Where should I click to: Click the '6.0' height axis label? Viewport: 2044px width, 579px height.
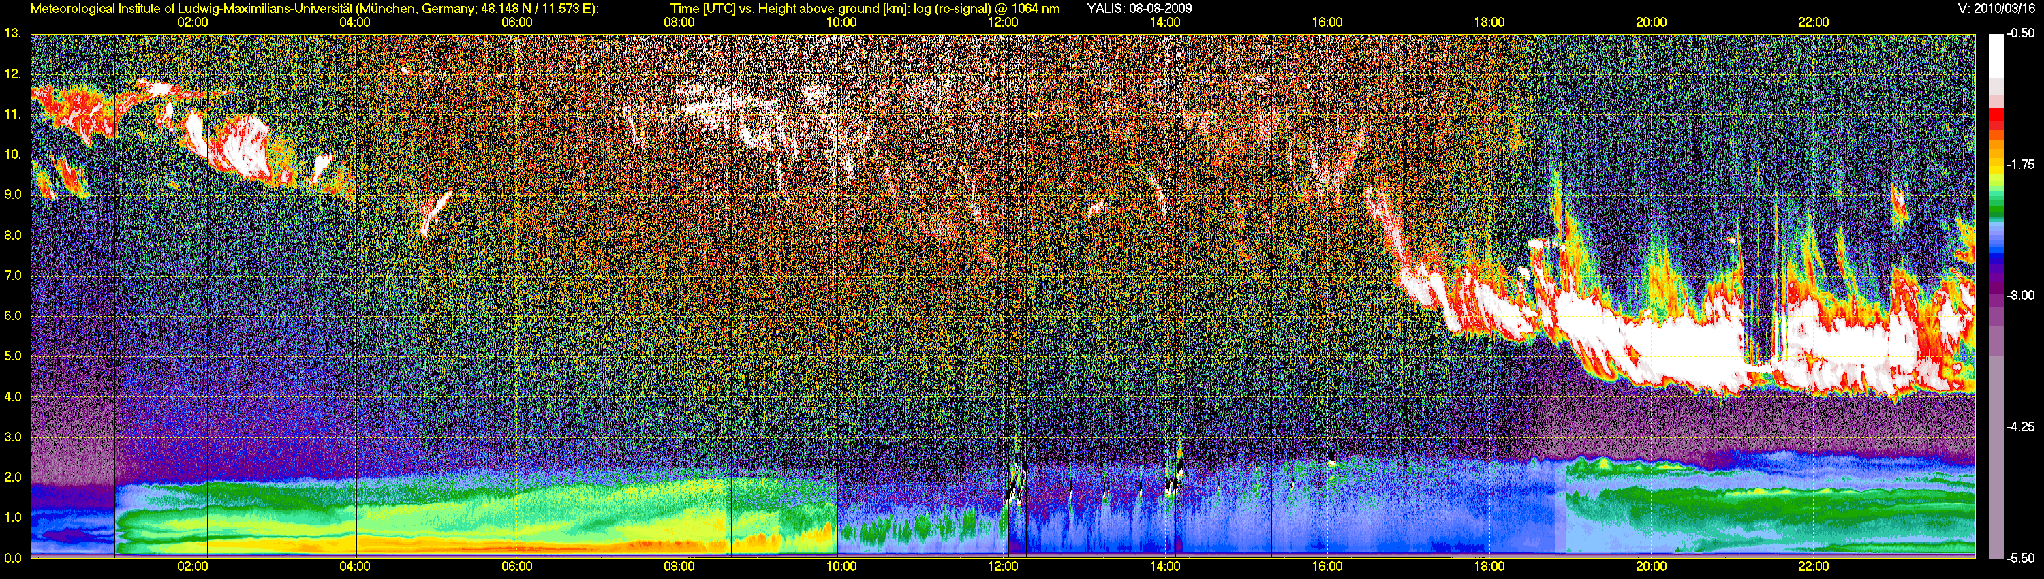click(13, 315)
